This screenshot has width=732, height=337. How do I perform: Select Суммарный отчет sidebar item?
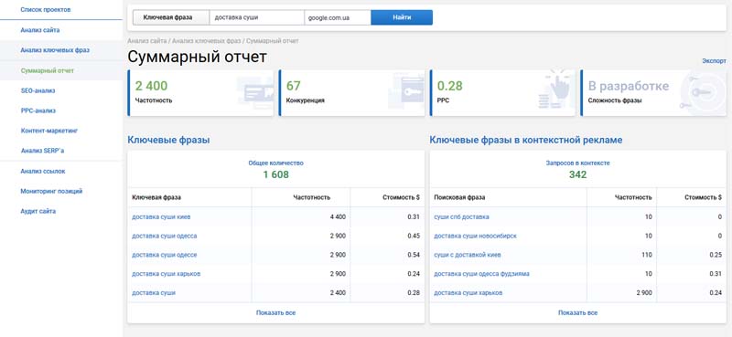click(48, 71)
